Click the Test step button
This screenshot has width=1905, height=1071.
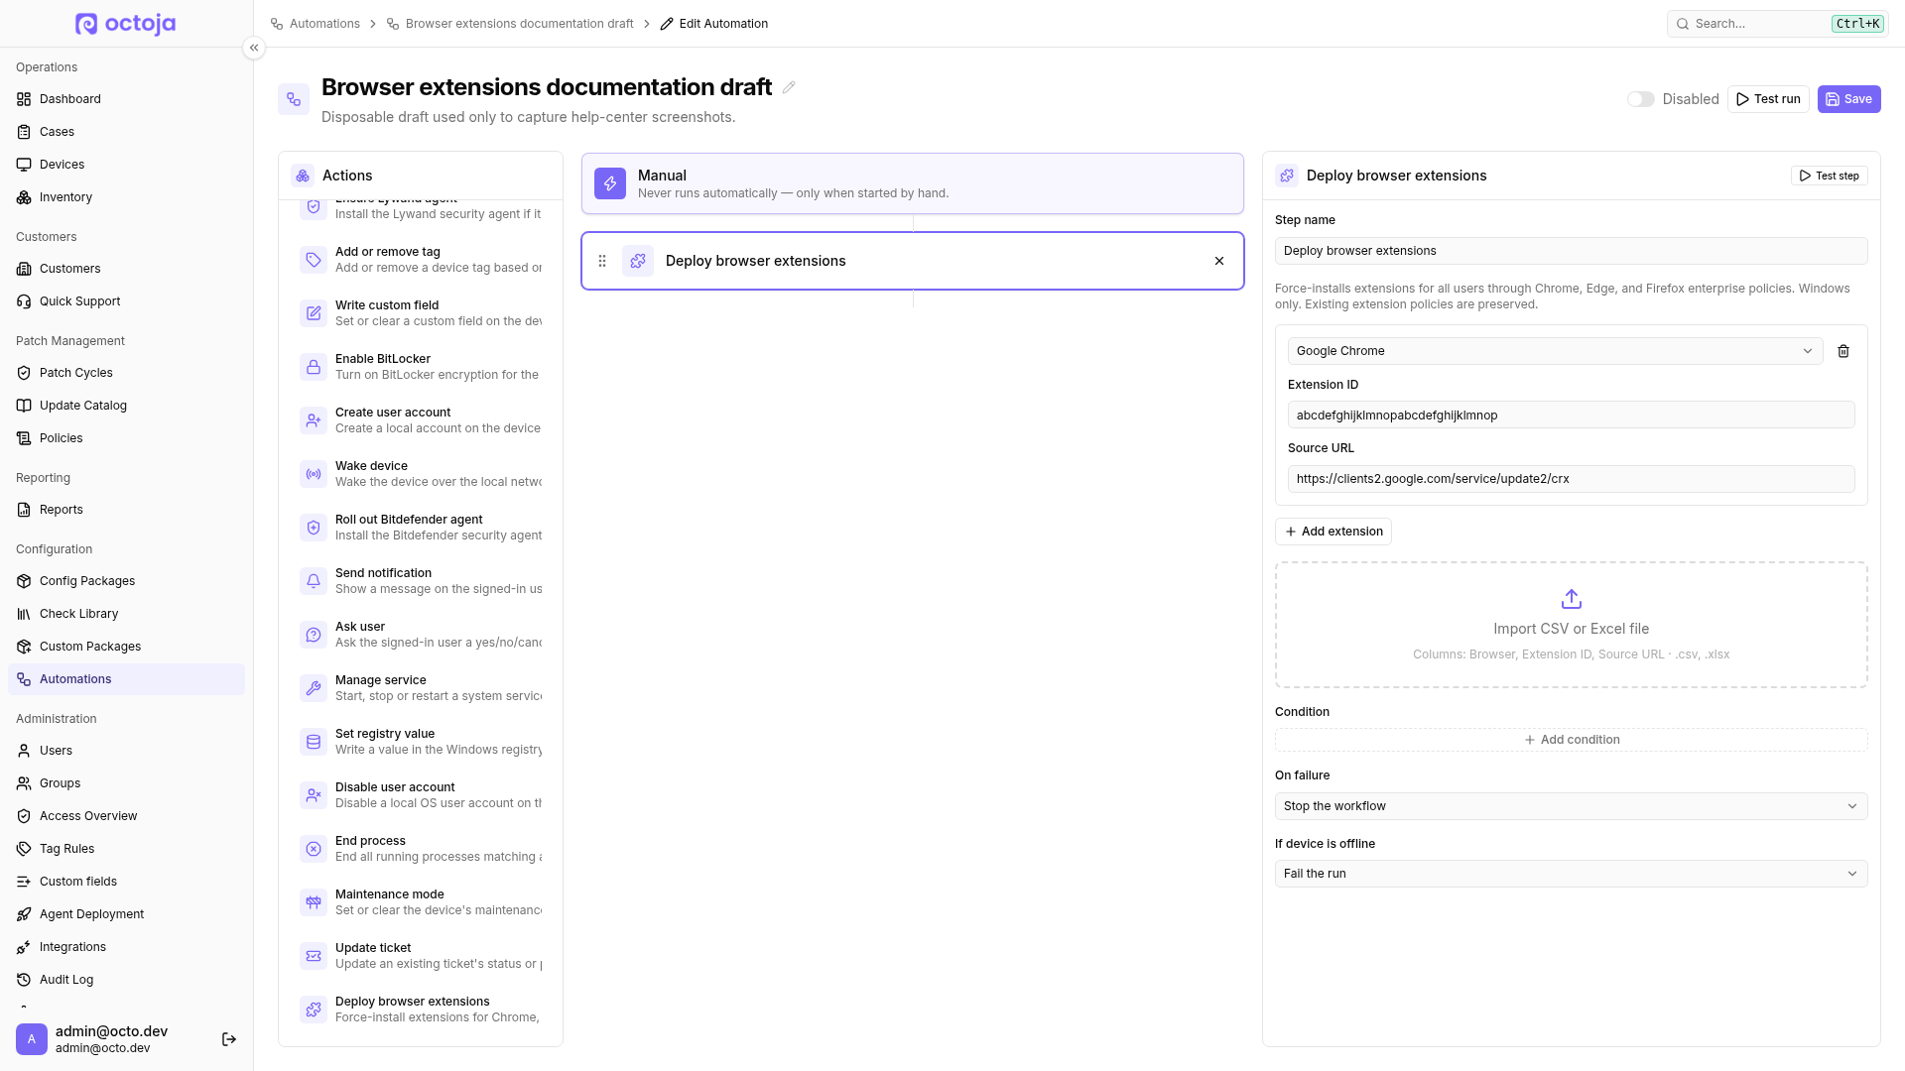1829,176
